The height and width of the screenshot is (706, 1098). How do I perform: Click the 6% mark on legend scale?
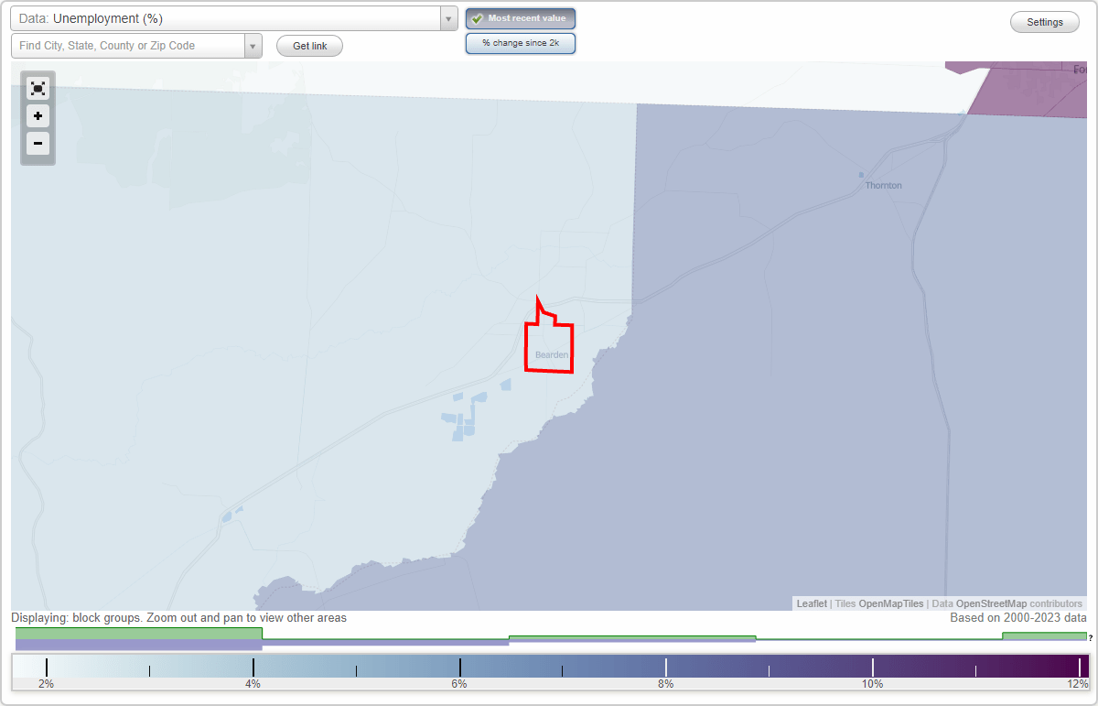click(459, 684)
